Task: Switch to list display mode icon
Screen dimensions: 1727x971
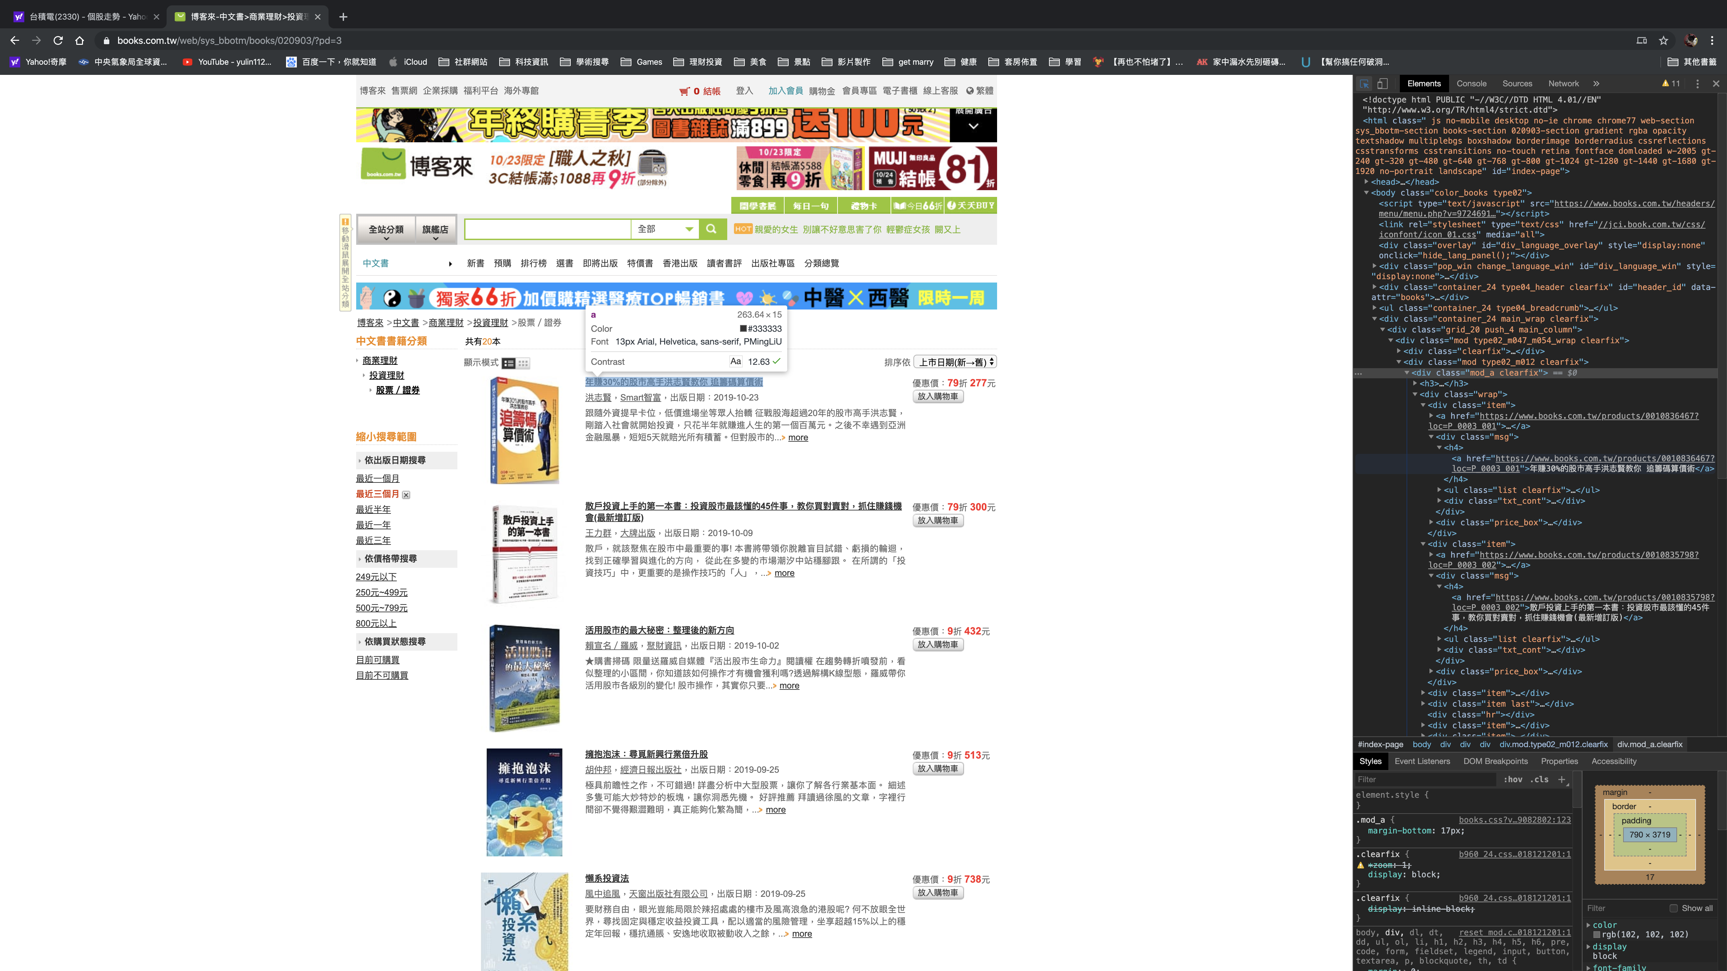Action: (x=509, y=363)
